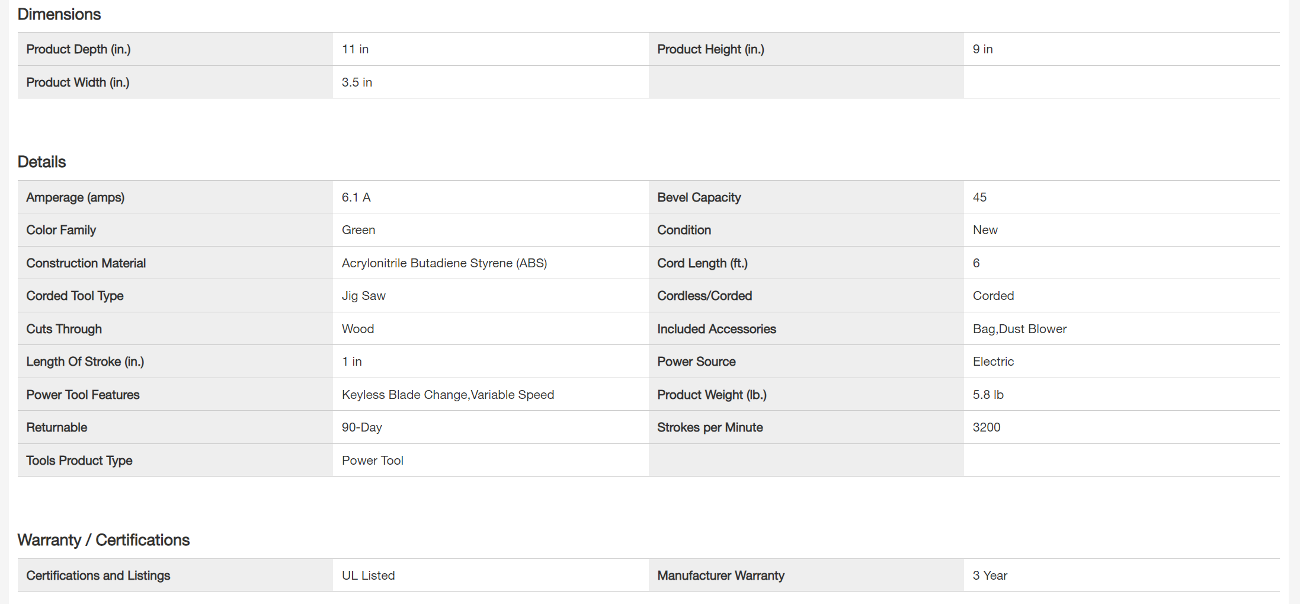The height and width of the screenshot is (604, 1300).
Task: Select the Product Depth (in.) label
Action: coord(78,49)
